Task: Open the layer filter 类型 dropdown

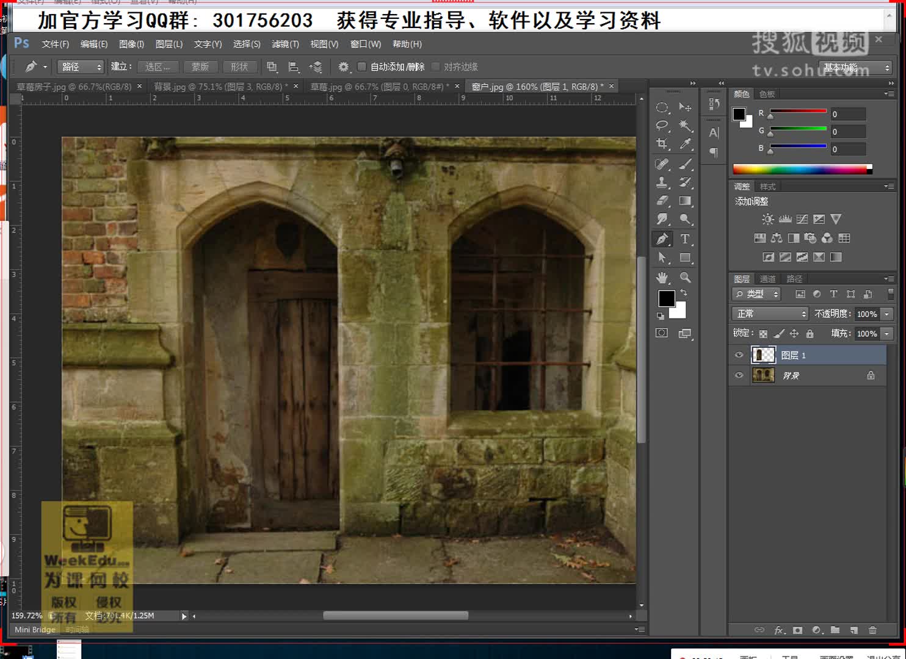Action: [756, 294]
